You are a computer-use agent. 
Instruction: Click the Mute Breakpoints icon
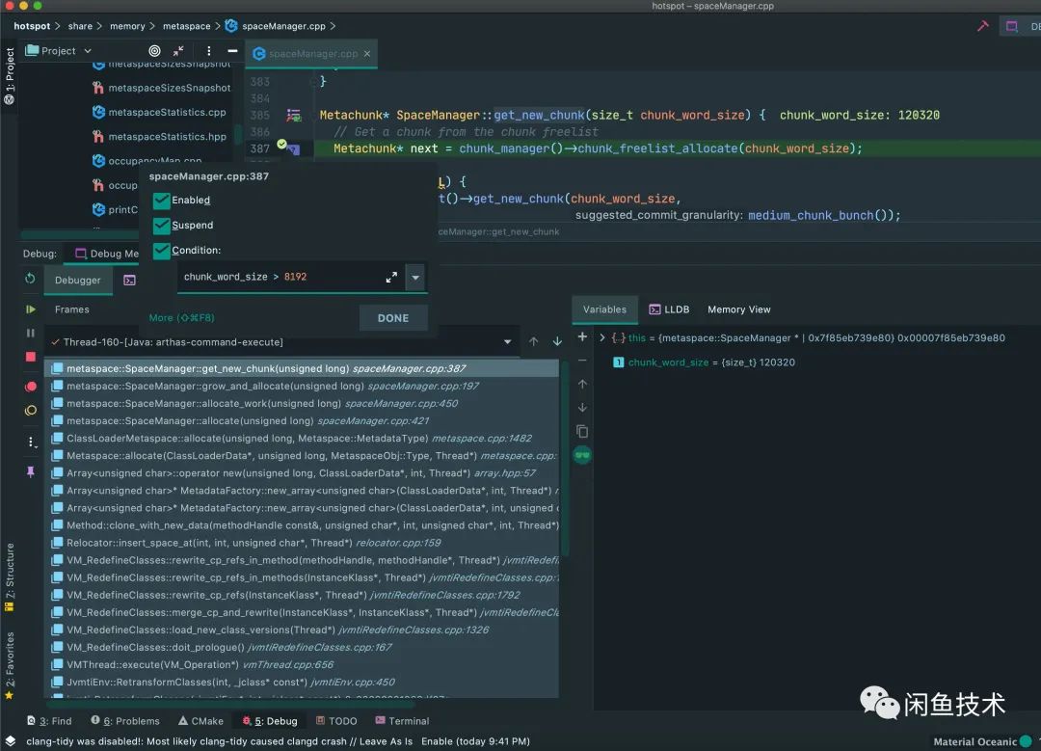(x=31, y=411)
